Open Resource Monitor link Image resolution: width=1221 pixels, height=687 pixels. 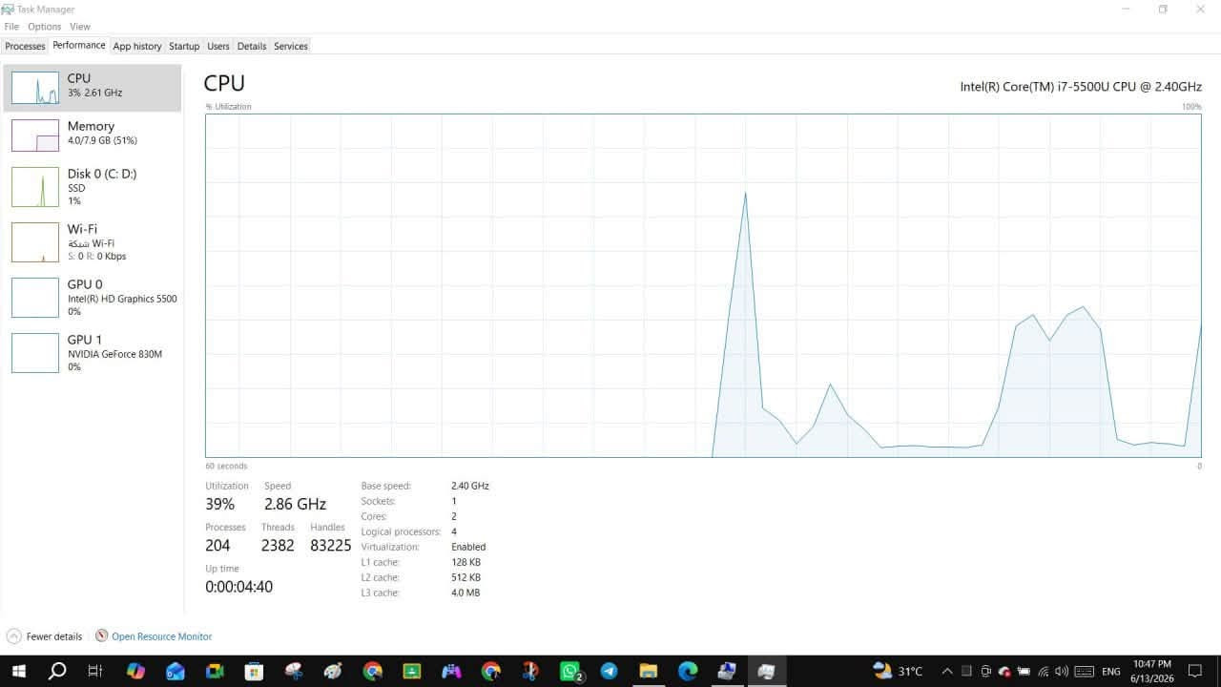(161, 636)
